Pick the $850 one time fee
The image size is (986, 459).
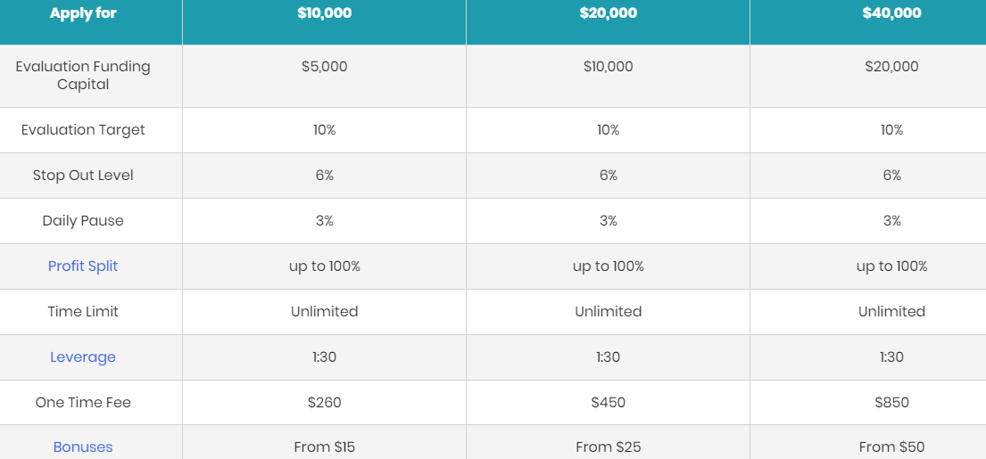pyautogui.click(x=891, y=403)
